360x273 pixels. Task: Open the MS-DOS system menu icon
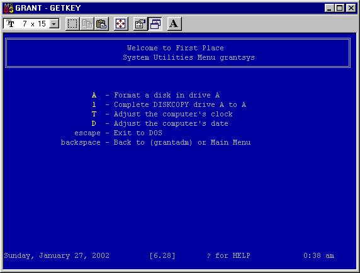[x=9, y=8]
